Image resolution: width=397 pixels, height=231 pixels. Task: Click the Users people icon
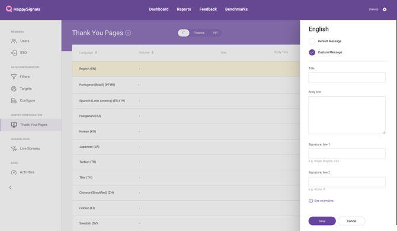coord(14,41)
